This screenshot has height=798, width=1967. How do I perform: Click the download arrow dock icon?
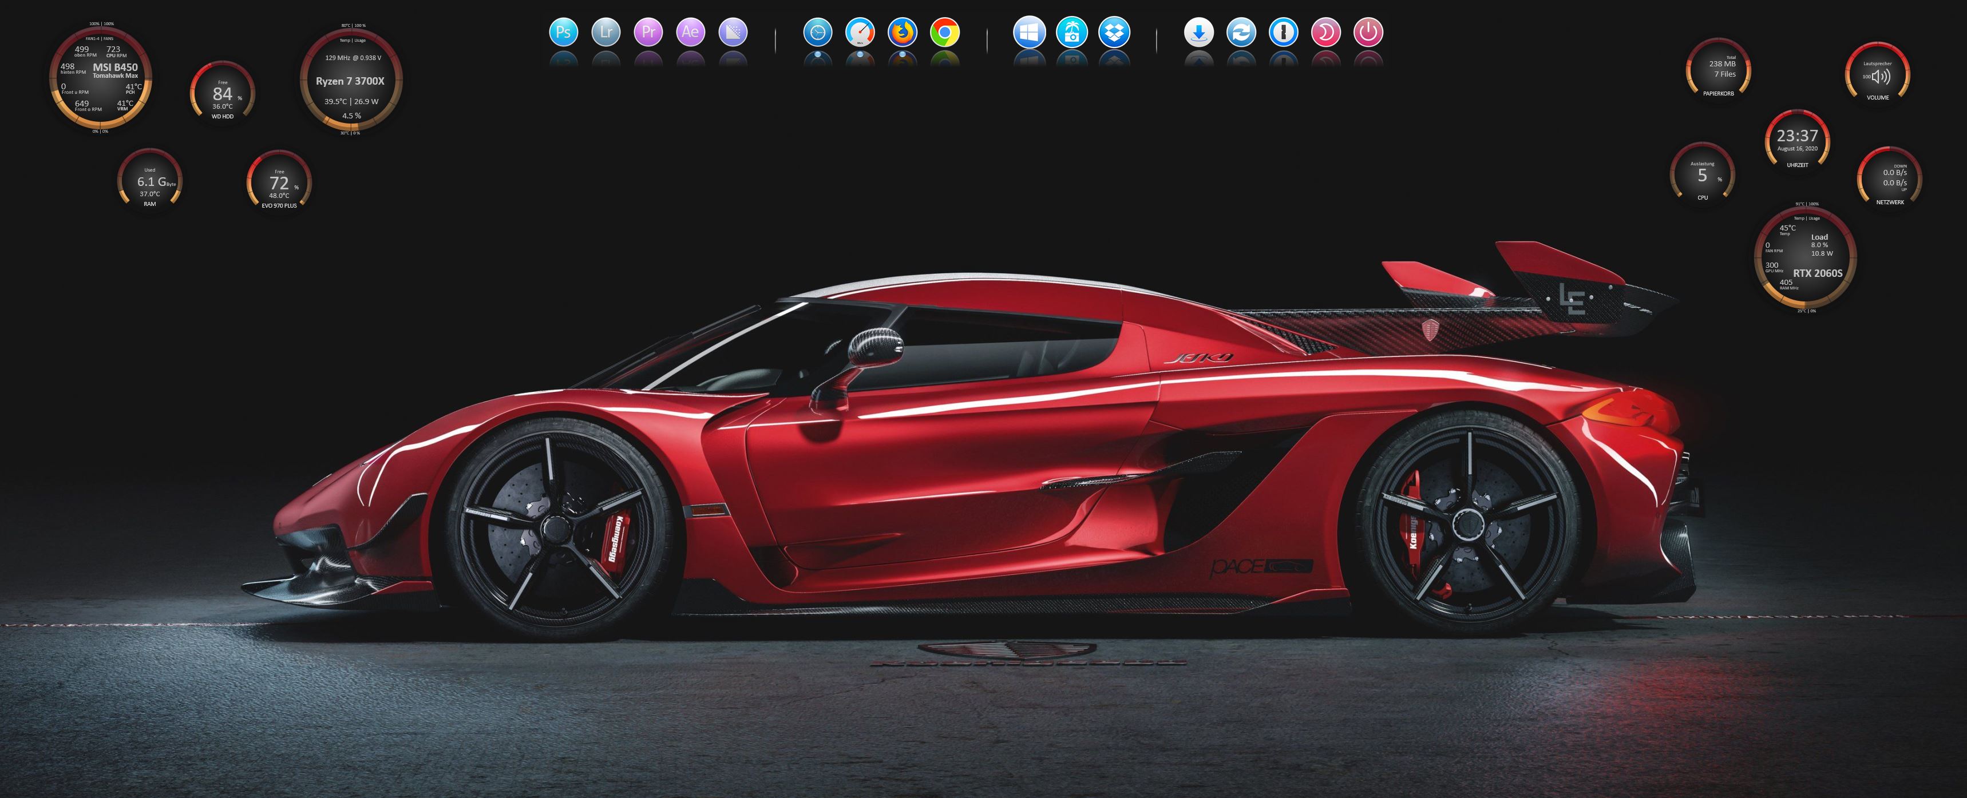click(x=1199, y=31)
